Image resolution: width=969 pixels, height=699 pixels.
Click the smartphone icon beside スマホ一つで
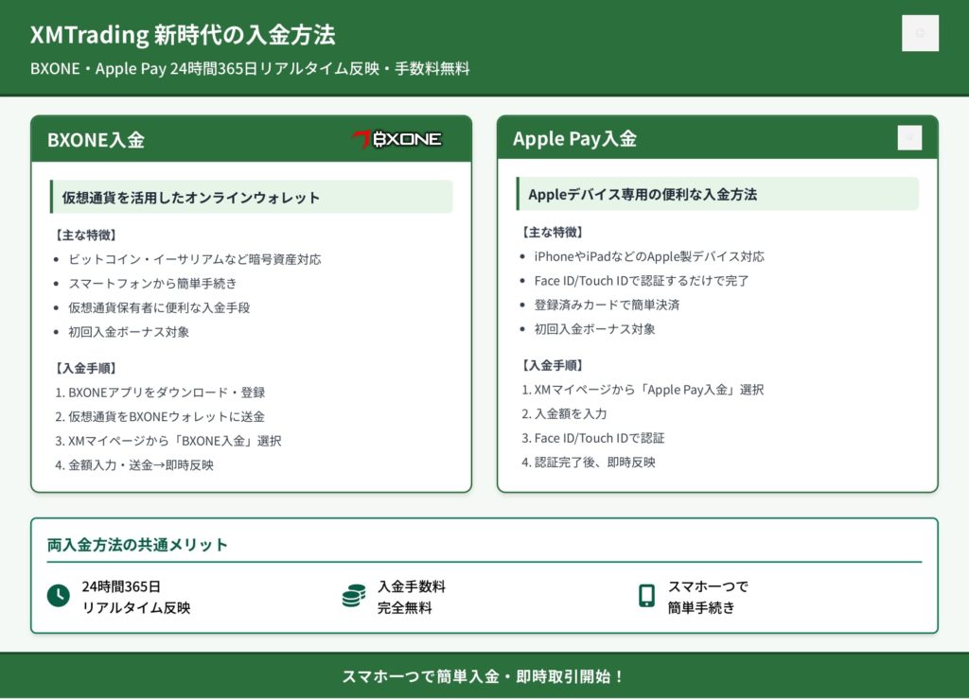click(x=646, y=596)
